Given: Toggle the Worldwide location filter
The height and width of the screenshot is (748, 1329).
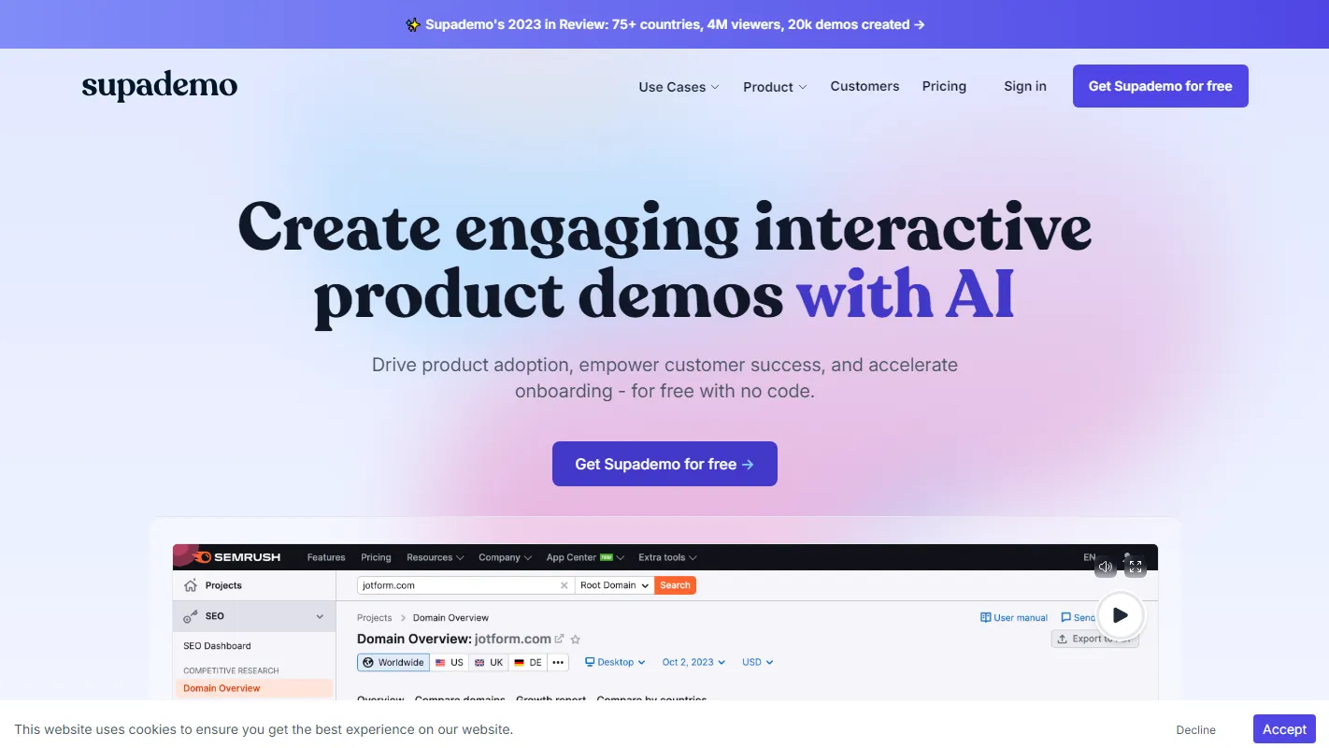Looking at the screenshot, I should (x=393, y=662).
